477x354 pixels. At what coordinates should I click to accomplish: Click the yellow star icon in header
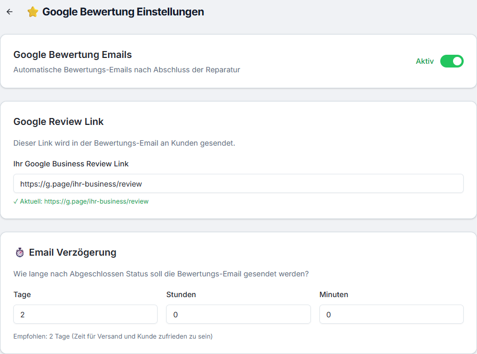tap(32, 12)
